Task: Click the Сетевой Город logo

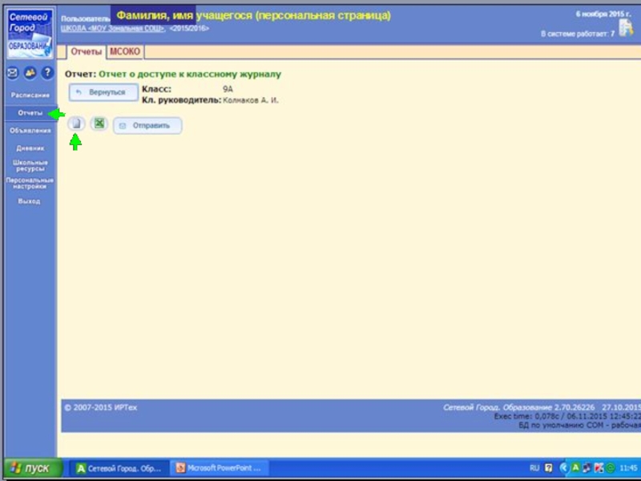Action: pyautogui.click(x=29, y=32)
